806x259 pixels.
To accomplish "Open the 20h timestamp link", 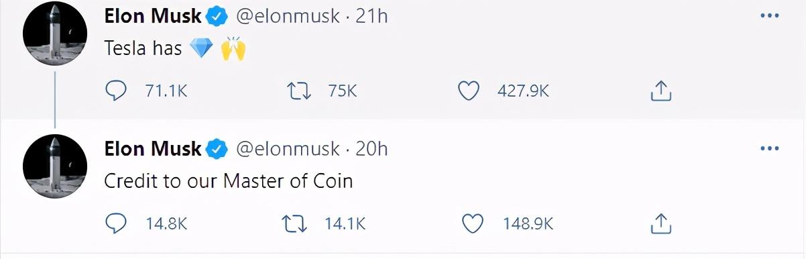I will [x=372, y=148].
